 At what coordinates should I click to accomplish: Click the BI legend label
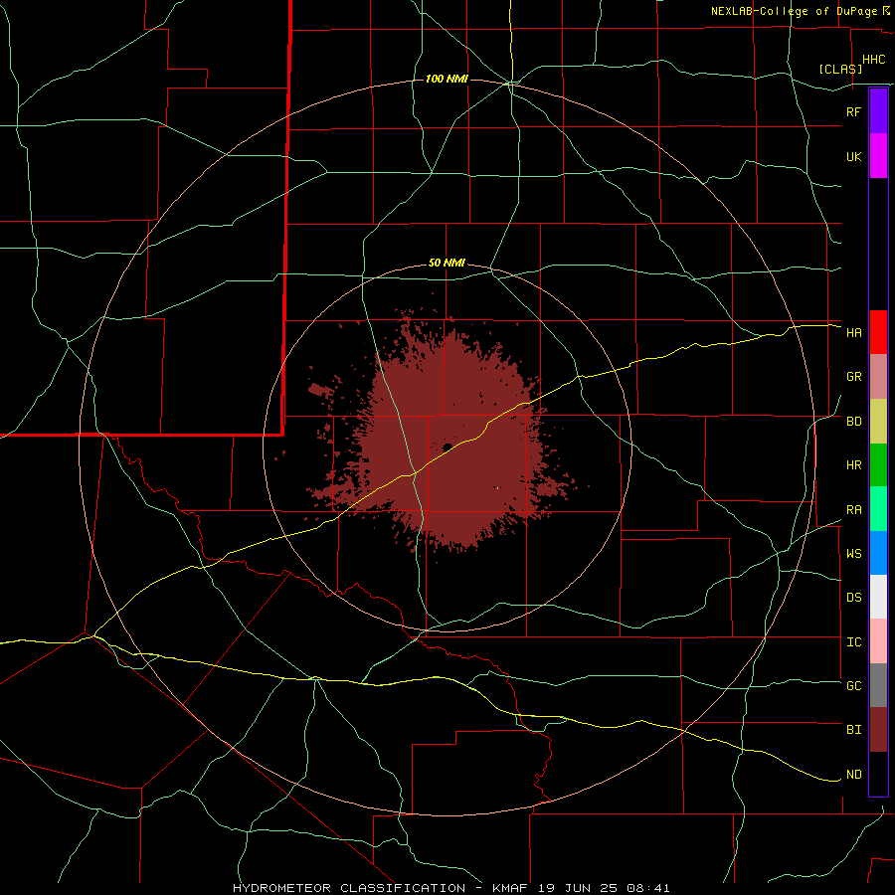pos(853,730)
